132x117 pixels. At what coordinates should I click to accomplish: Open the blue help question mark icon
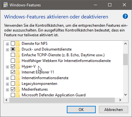click(125, 16)
